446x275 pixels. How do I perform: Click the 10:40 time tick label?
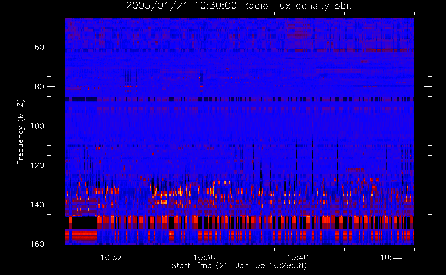tap(298, 258)
